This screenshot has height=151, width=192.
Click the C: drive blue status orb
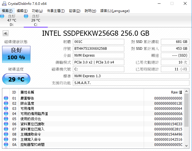coord(26,16)
